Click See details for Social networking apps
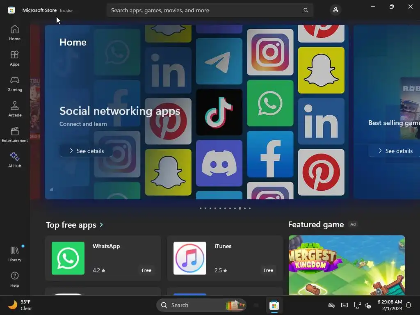This screenshot has width=420, height=315. [x=86, y=151]
